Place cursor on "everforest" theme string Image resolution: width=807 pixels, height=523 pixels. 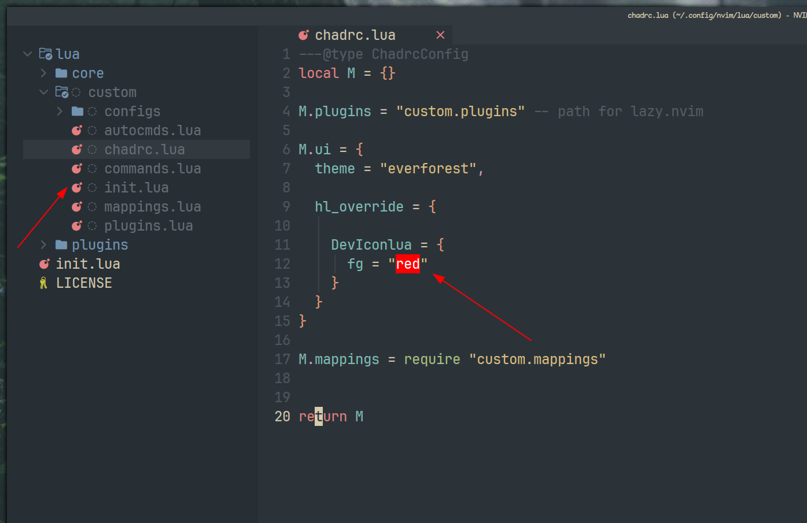[x=428, y=169]
